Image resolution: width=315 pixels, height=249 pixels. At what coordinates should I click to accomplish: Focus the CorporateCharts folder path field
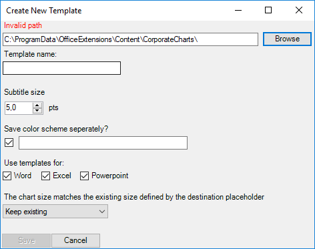(x=130, y=39)
